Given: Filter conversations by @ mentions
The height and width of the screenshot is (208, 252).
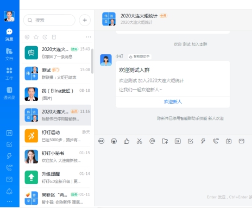Looking at the screenshot, I should pos(27,37).
